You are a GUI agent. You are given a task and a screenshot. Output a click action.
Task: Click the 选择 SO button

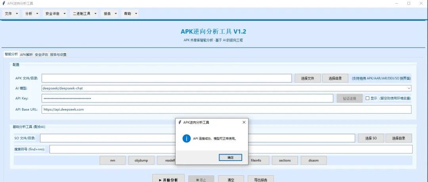[x=371, y=138]
